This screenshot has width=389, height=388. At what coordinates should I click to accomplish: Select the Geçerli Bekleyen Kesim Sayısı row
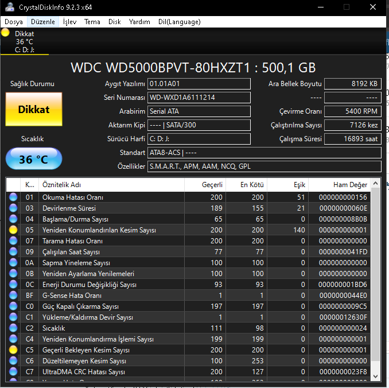pos(188,350)
